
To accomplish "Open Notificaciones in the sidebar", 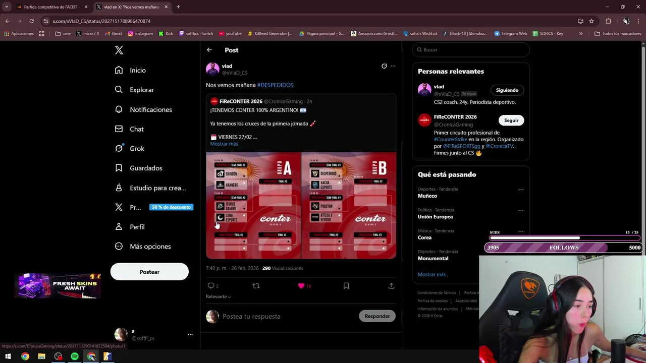I will [143, 109].
